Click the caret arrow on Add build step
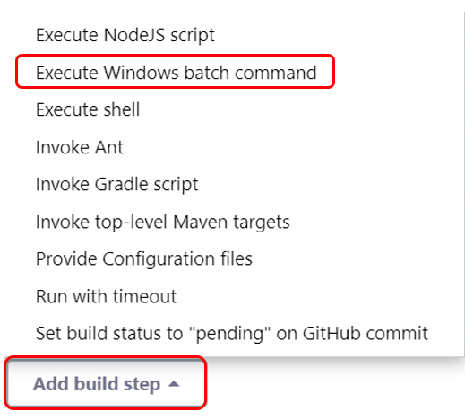This screenshot has height=420, width=465. [x=174, y=384]
